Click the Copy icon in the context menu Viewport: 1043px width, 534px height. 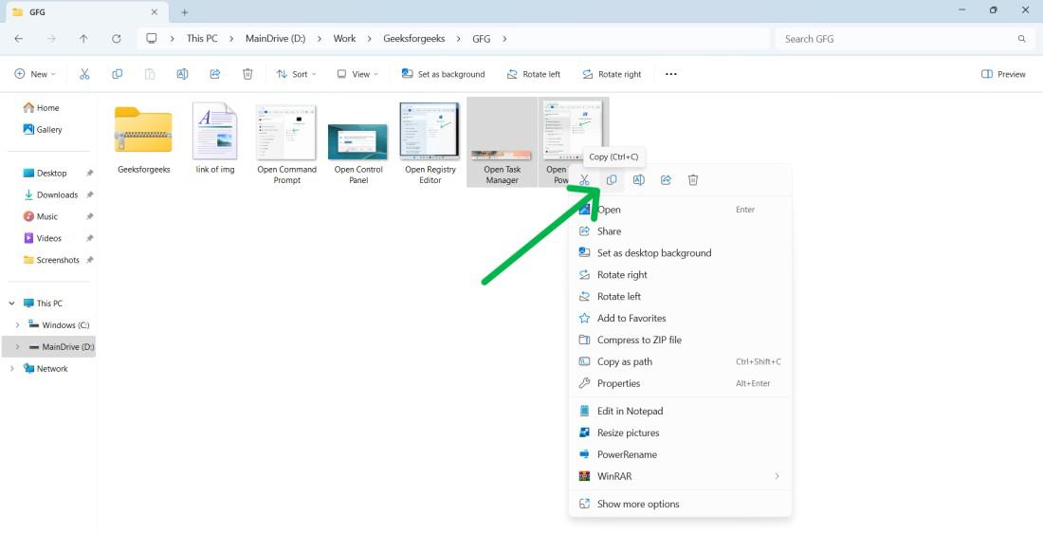pos(612,180)
